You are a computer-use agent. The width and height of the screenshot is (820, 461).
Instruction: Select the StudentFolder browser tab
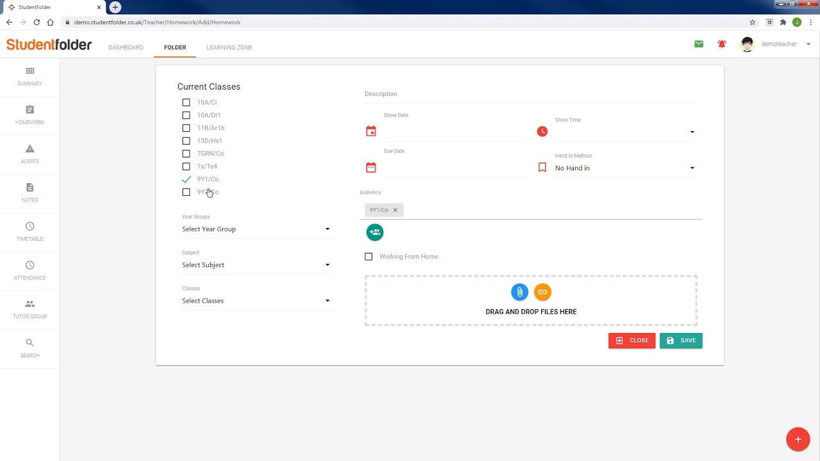54,7
